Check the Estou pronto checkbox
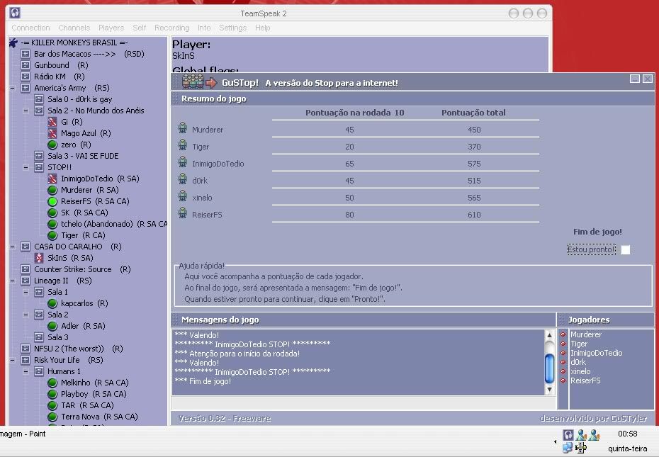Image resolution: width=659 pixels, height=457 pixels. point(626,249)
